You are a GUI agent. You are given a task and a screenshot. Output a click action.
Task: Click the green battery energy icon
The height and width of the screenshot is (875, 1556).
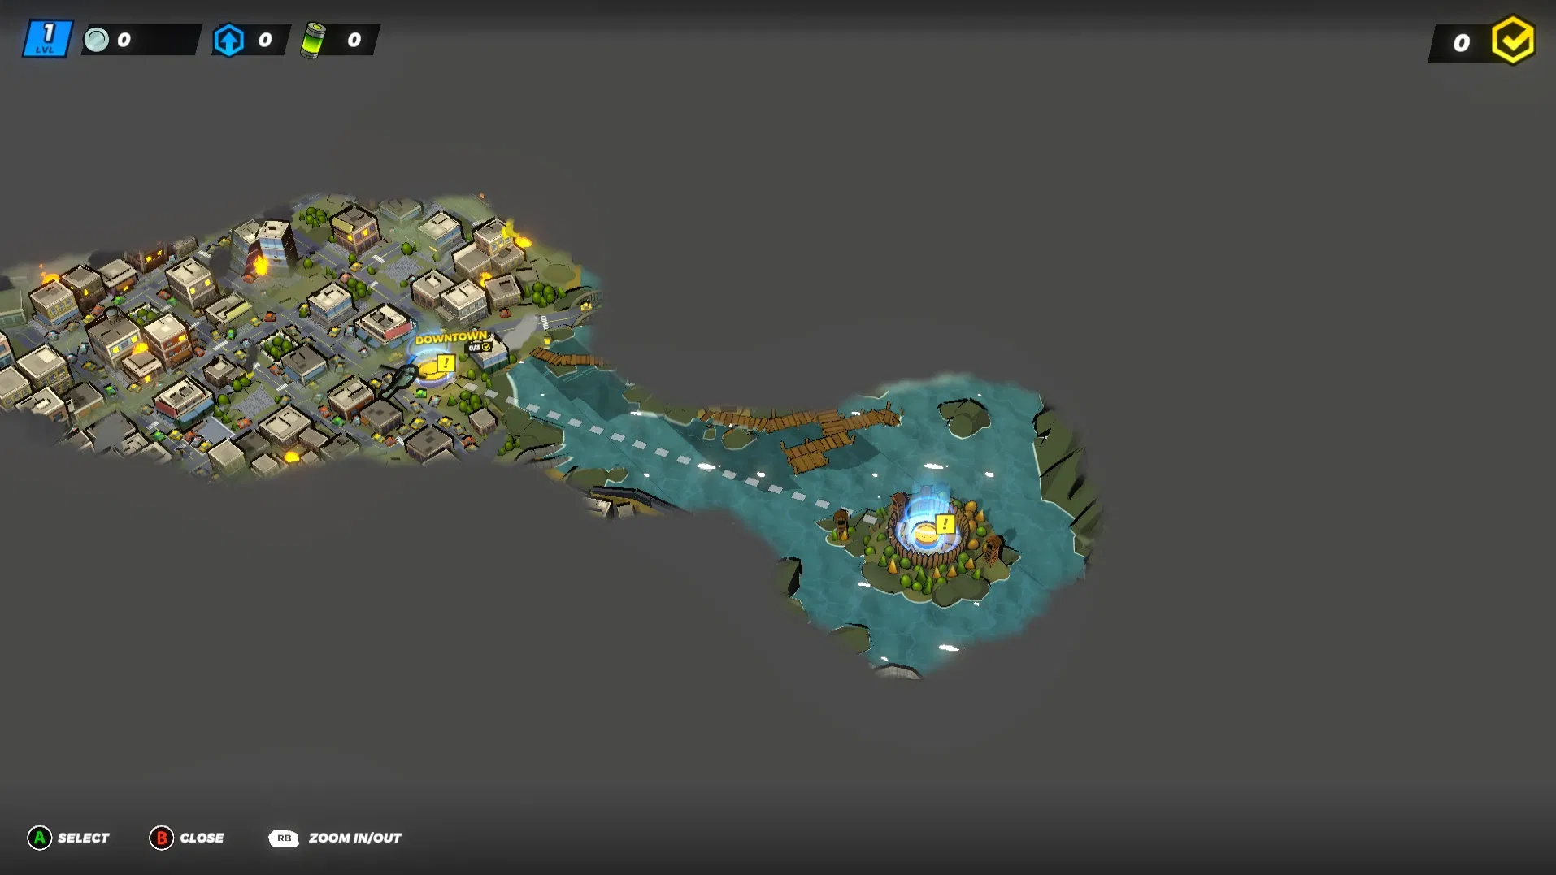(313, 40)
